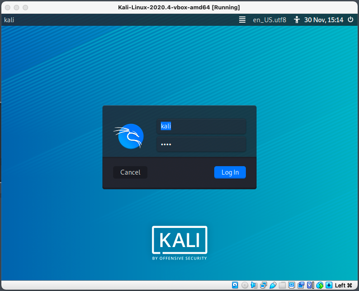Click into the password field
This screenshot has height=291, width=359.
(x=201, y=144)
